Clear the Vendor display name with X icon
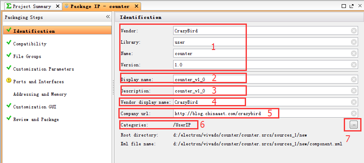This screenshot has width=364, height=163. click(x=354, y=102)
